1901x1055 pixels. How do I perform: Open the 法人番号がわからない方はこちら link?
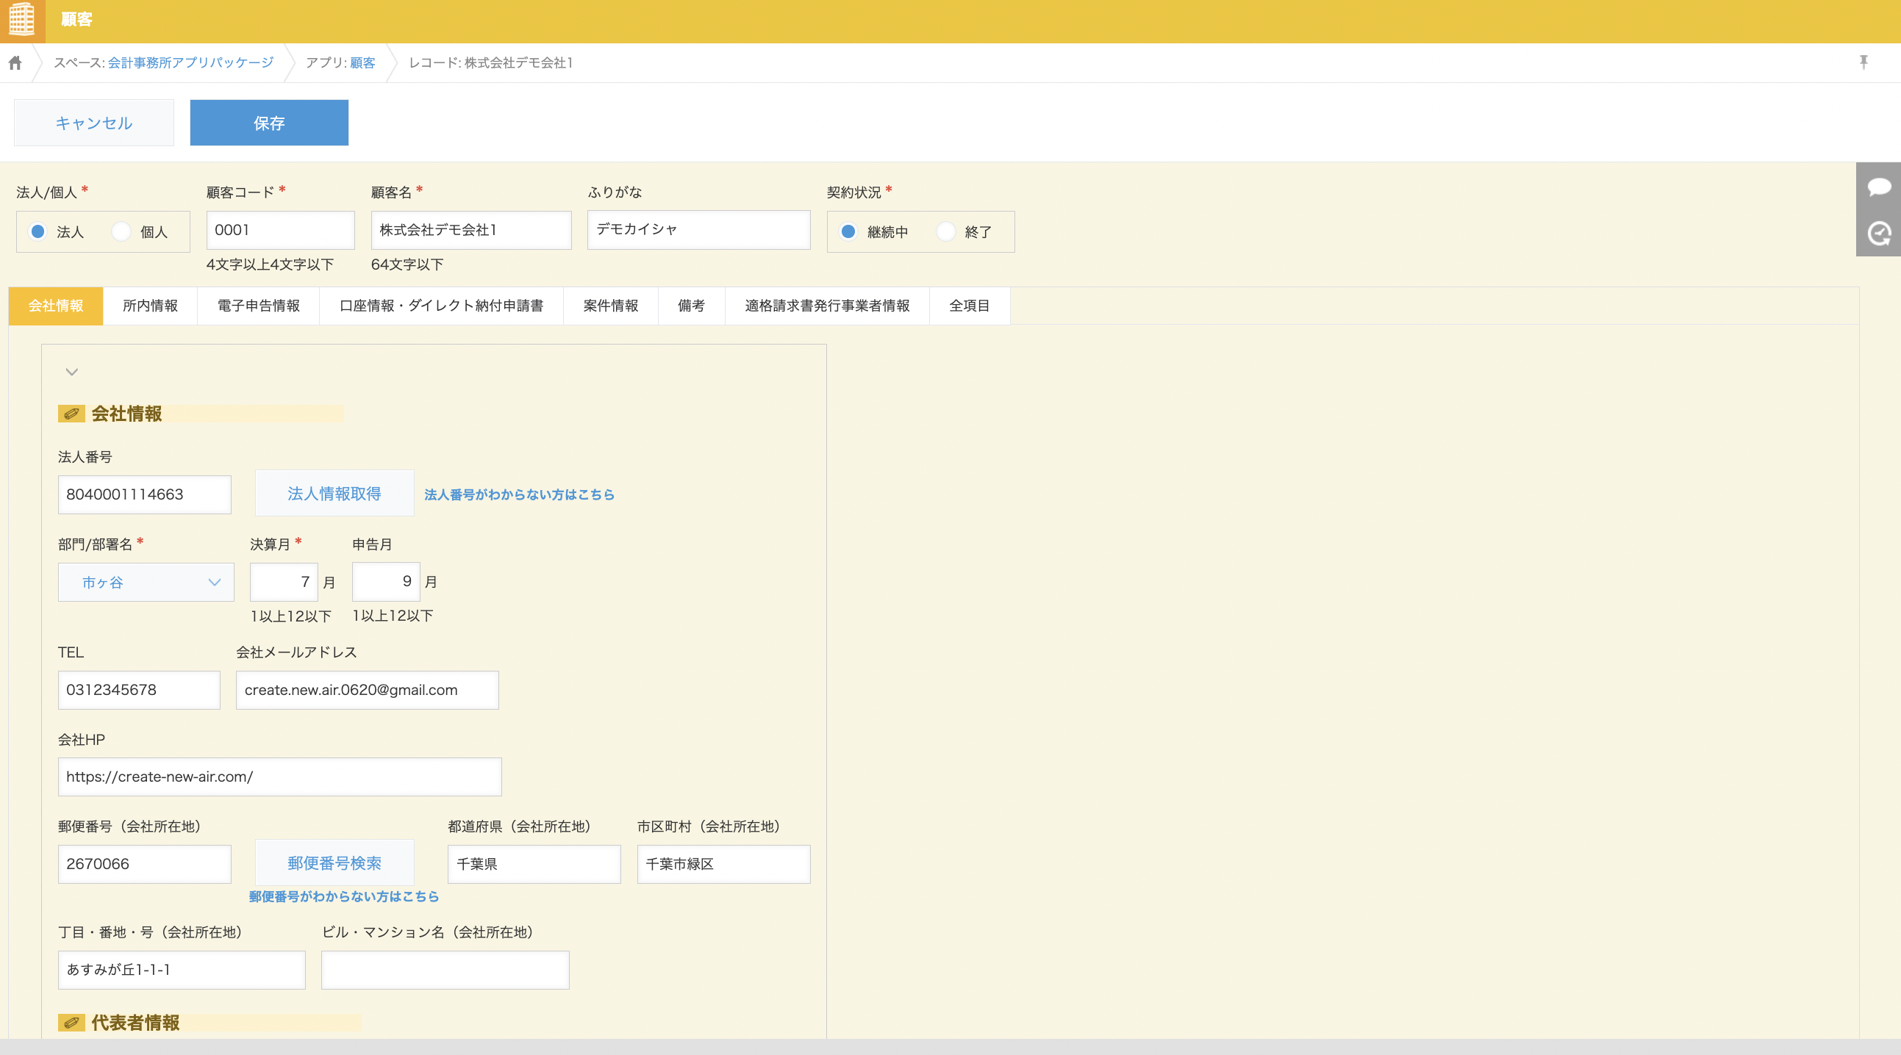coord(519,494)
